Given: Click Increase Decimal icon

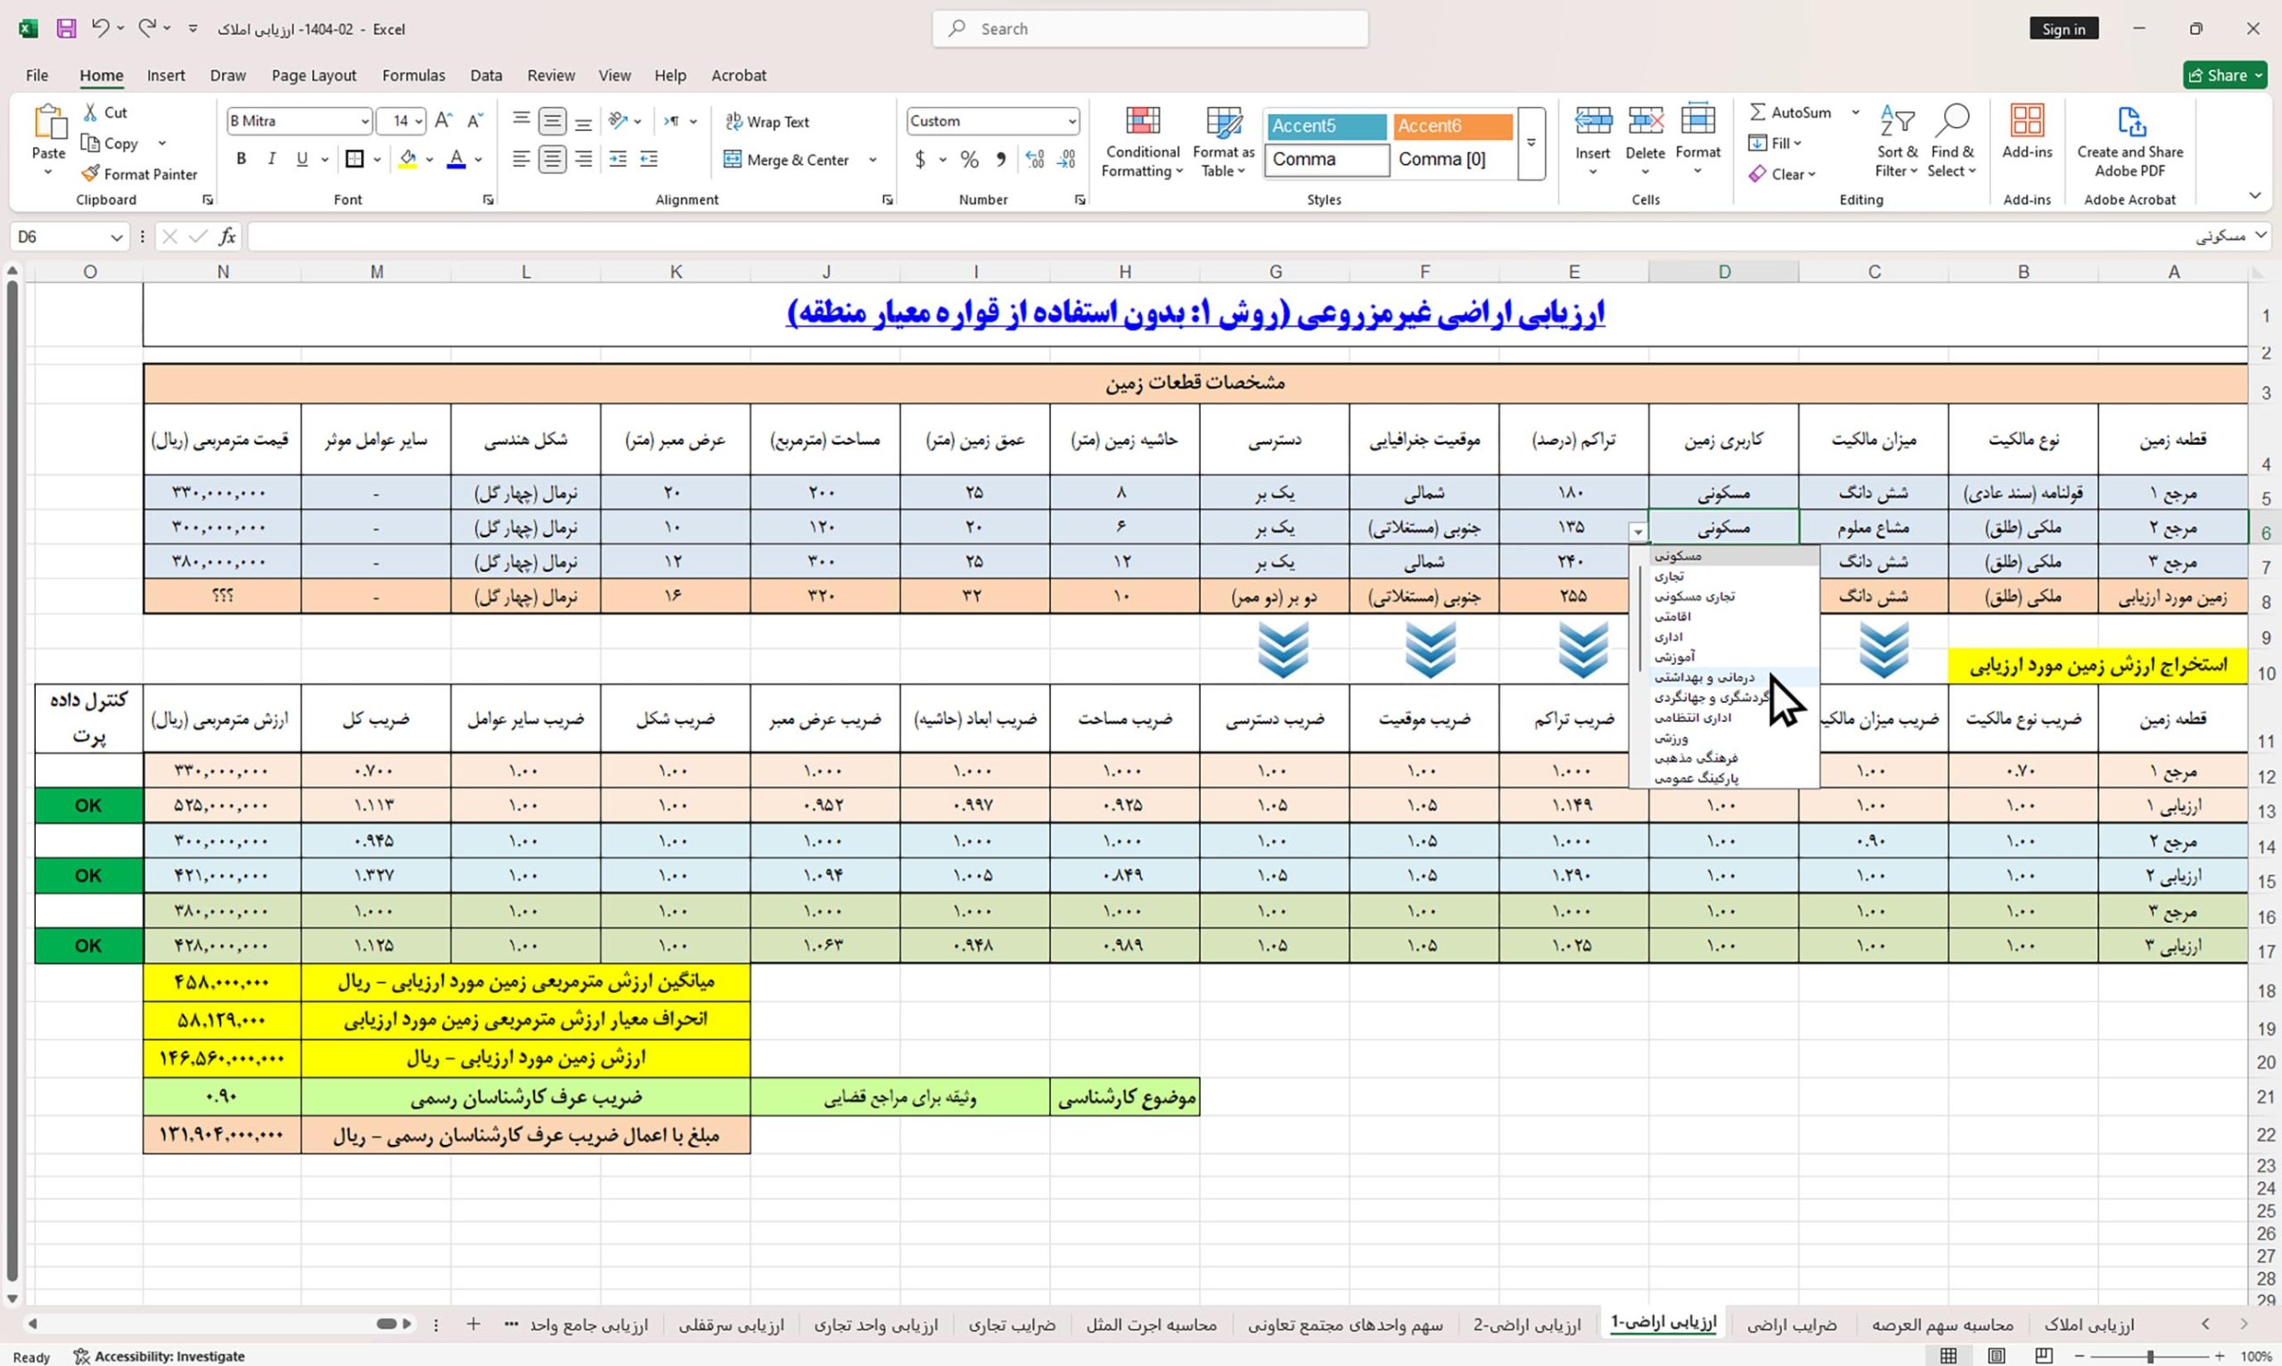Looking at the screenshot, I should pyautogui.click(x=1035, y=160).
